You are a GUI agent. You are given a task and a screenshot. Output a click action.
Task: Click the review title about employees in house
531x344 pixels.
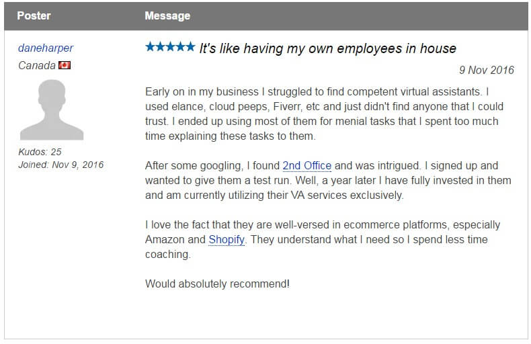tap(327, 48)
